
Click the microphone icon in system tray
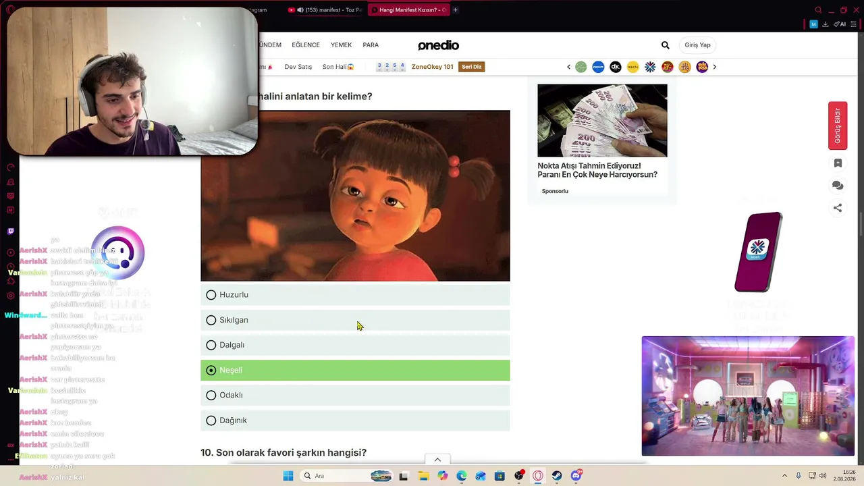pos(799,476)
